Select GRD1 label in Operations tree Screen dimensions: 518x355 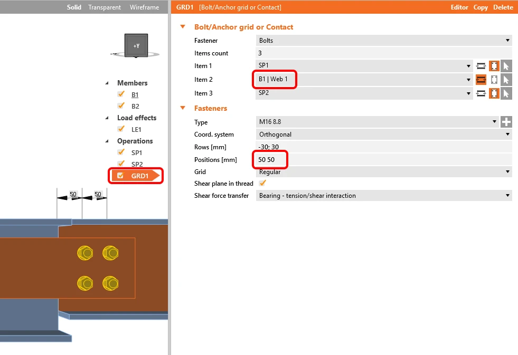point(140,176)
